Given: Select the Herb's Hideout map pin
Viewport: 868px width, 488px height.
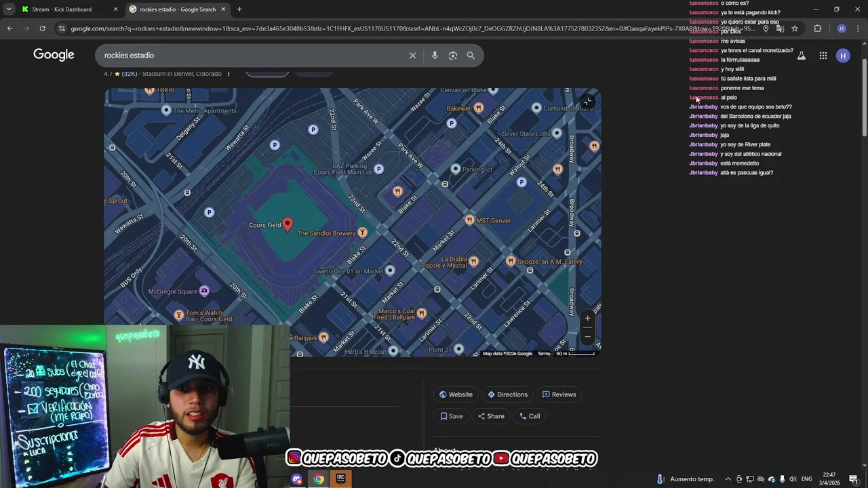Looking at the screenshot, I should click(x=393, y=351).
